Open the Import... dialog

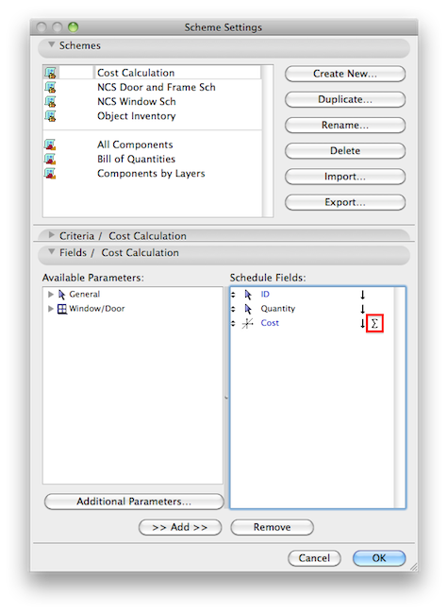point(345,177)
